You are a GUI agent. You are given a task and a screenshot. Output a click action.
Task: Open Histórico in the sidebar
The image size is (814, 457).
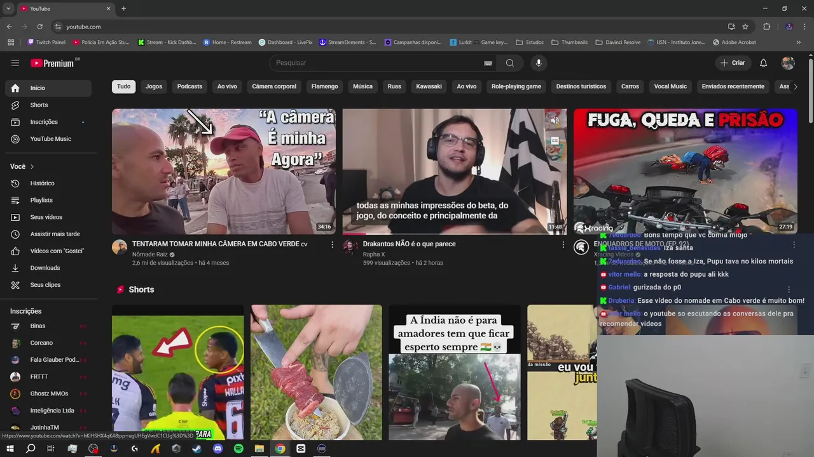(48, 183)
